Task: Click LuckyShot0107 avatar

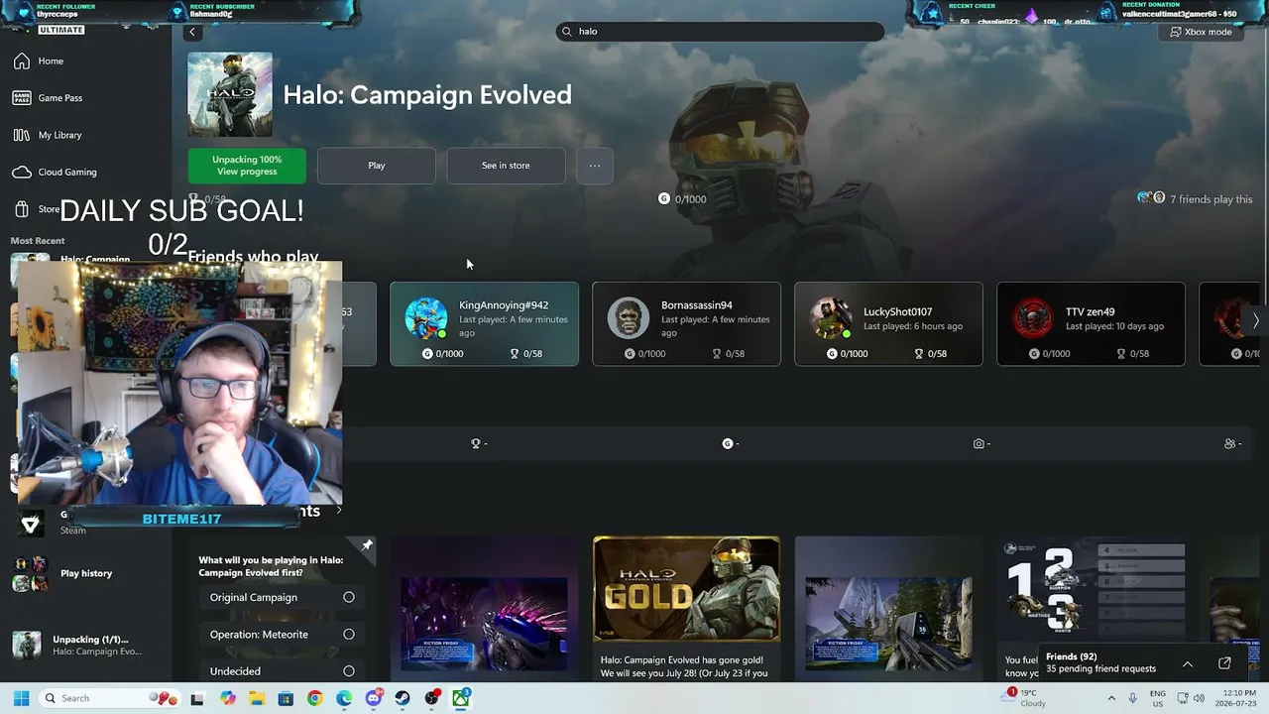Action: (x=831, y=318)
